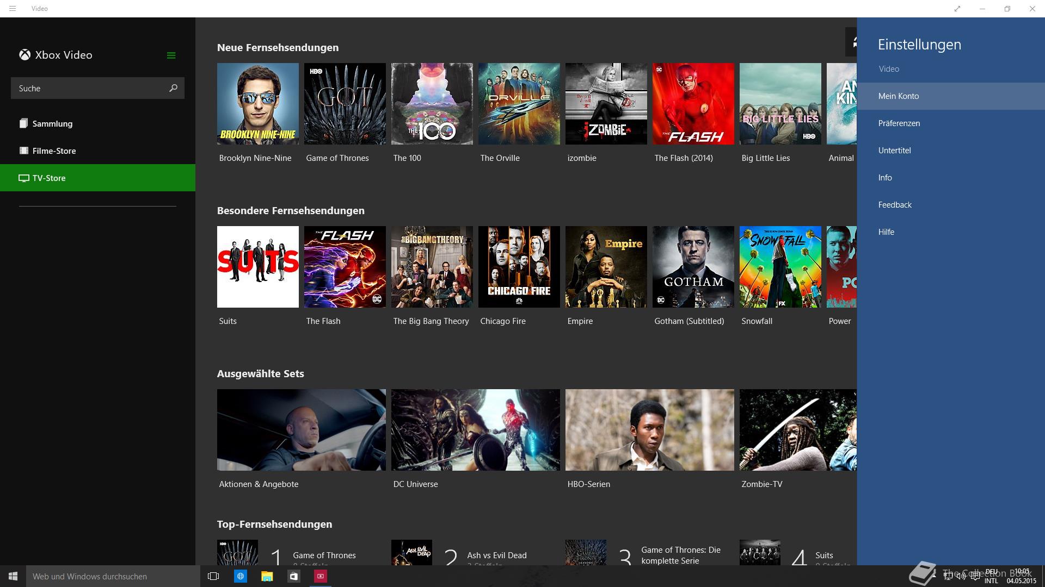Select the Chicago Fire poster
This screenshot has width=1045, height=587.
tap(519, 267)
